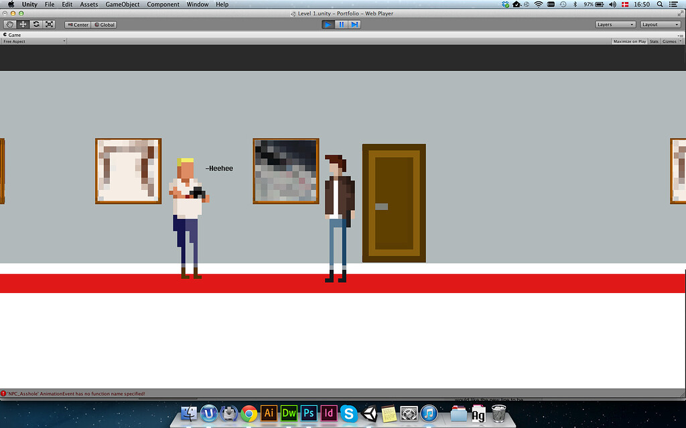Open Unity from the Dock
This screenshot has height=428, width=686.
click(x=369, y=414)
